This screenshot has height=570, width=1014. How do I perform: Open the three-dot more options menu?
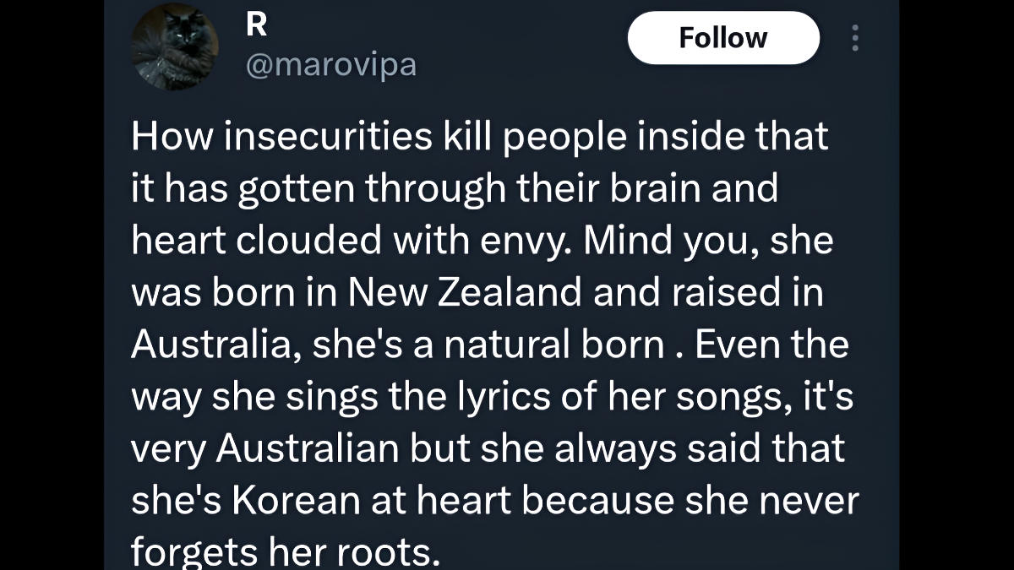click(x=855, y=38)
